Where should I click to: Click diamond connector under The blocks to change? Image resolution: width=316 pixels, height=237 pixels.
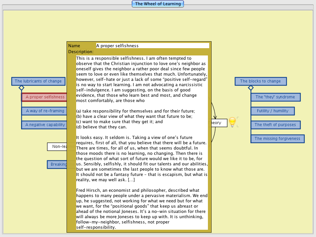tap(250, 88)
